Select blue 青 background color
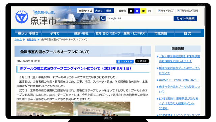This screenshot has height=122, width=216. (x=137, y=11)
